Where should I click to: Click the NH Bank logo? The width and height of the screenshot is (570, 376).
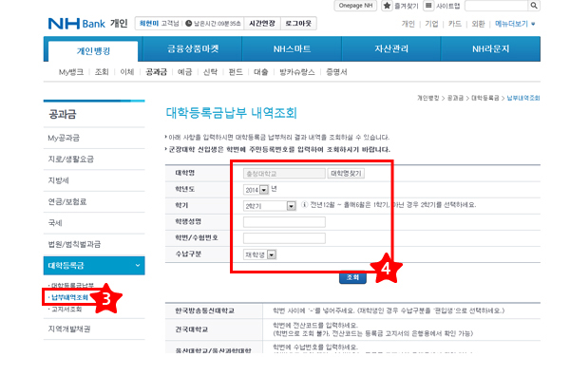click(x=77, y=24)
